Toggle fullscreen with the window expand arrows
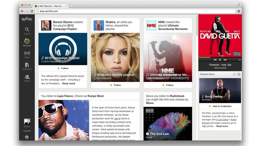Viewport: 261px width, 146px height. 239,5
